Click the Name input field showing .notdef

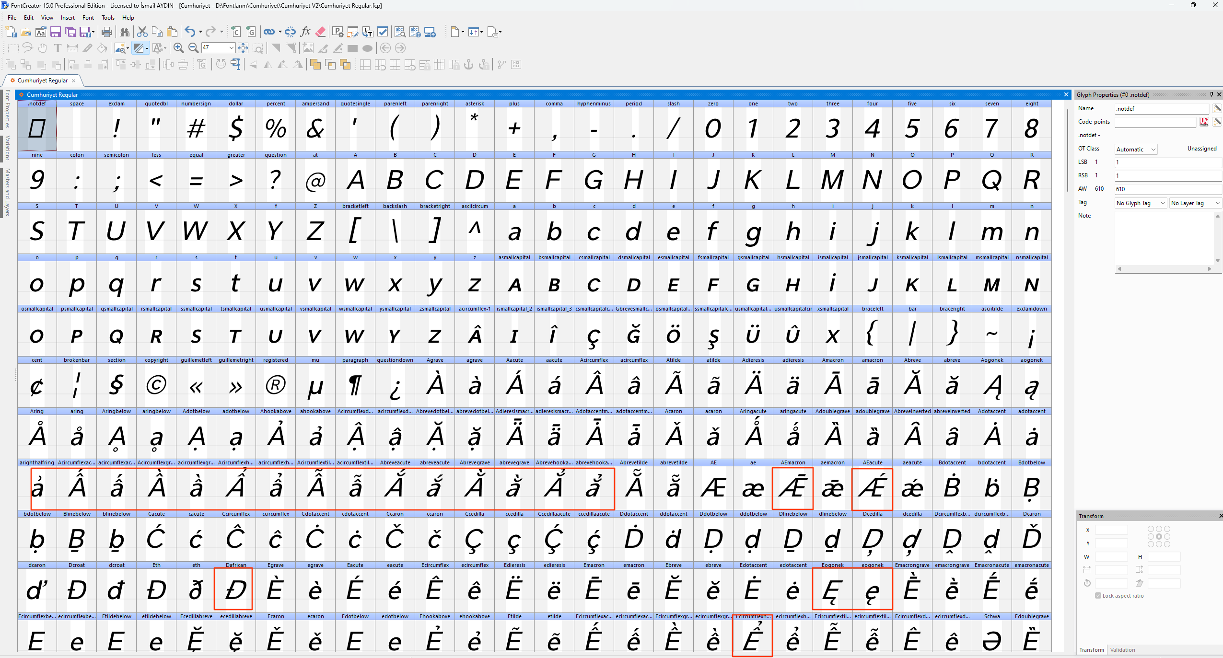pyautogui.click(x=1162, y=109)
